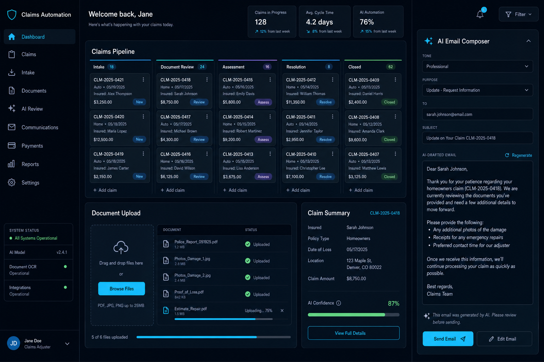This screenshot has width=544, height=362.
Task: Open claim link CLM-2025-0418 in Claim Summary
Action: point(385,213)
